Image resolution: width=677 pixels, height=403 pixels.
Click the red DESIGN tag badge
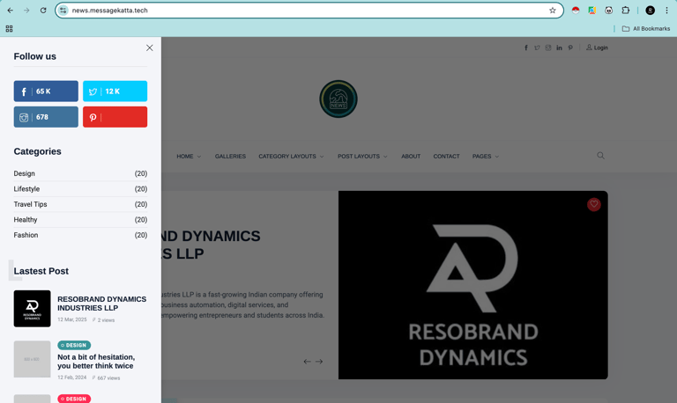tap(74, 399)
